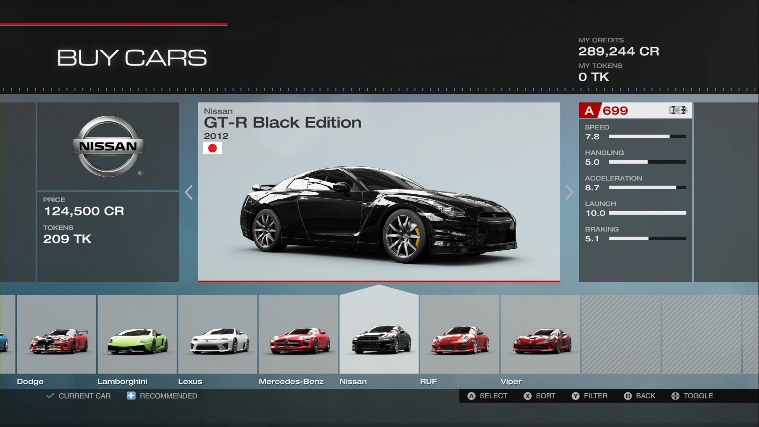Select the black Nissan thumbnail
The height and width of the screenshot is (427, 759).
click(x=379, y=334)
